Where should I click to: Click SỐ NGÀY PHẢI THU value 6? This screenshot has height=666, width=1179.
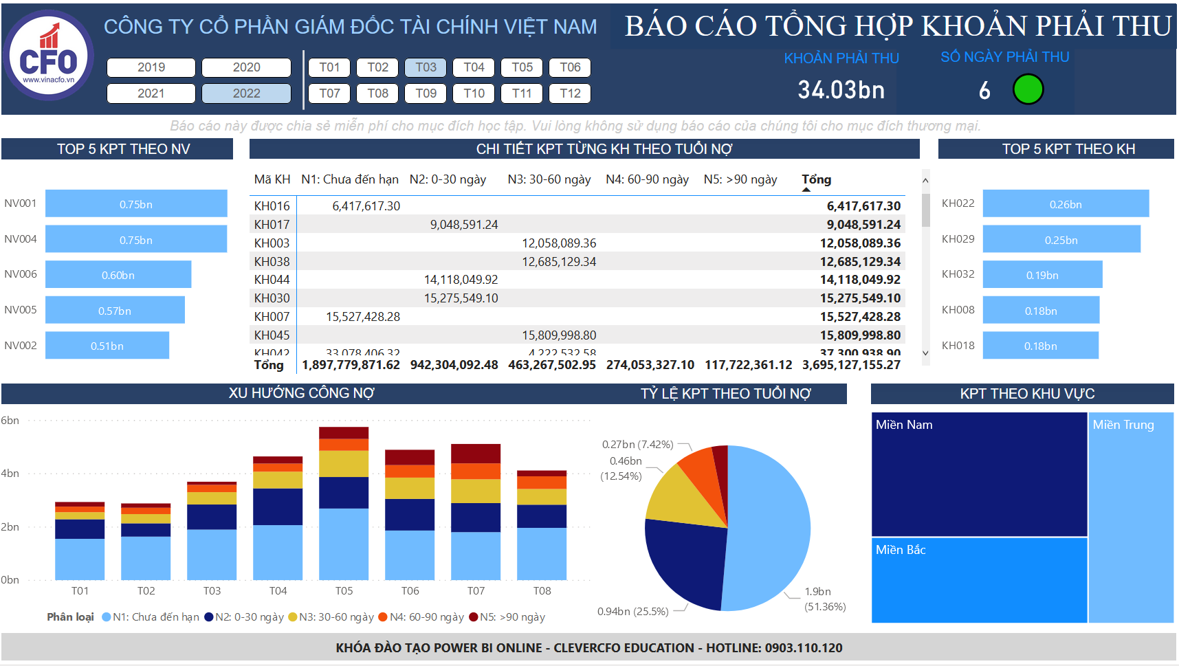click(984, 91)
